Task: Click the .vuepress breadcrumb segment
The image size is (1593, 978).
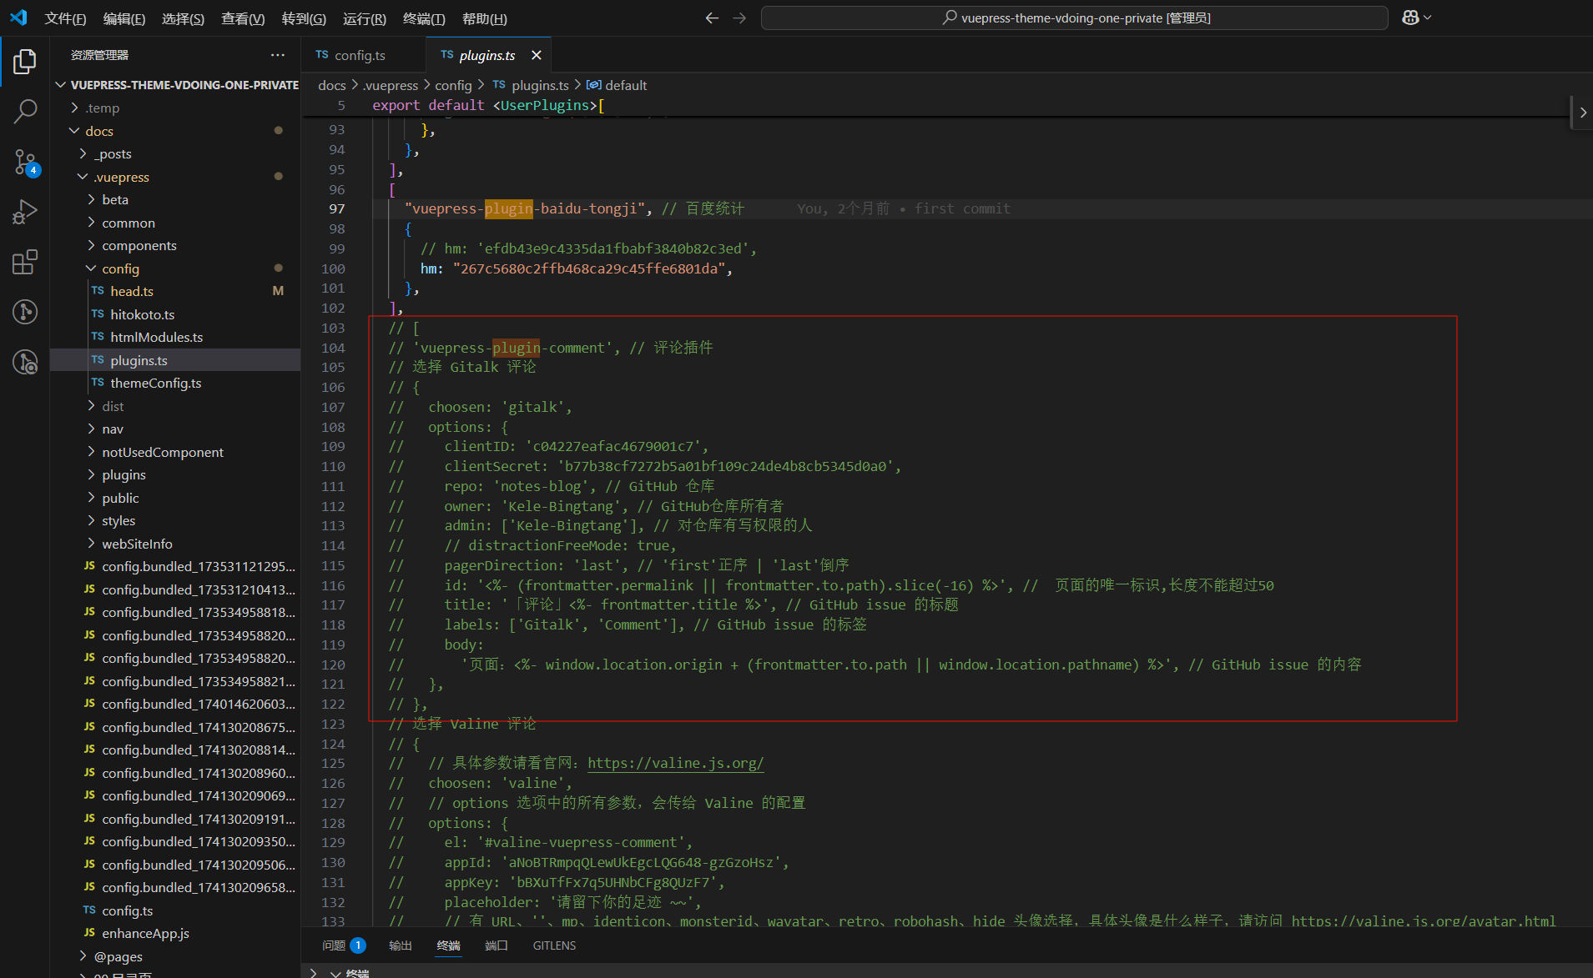Action: coord(391,85)
